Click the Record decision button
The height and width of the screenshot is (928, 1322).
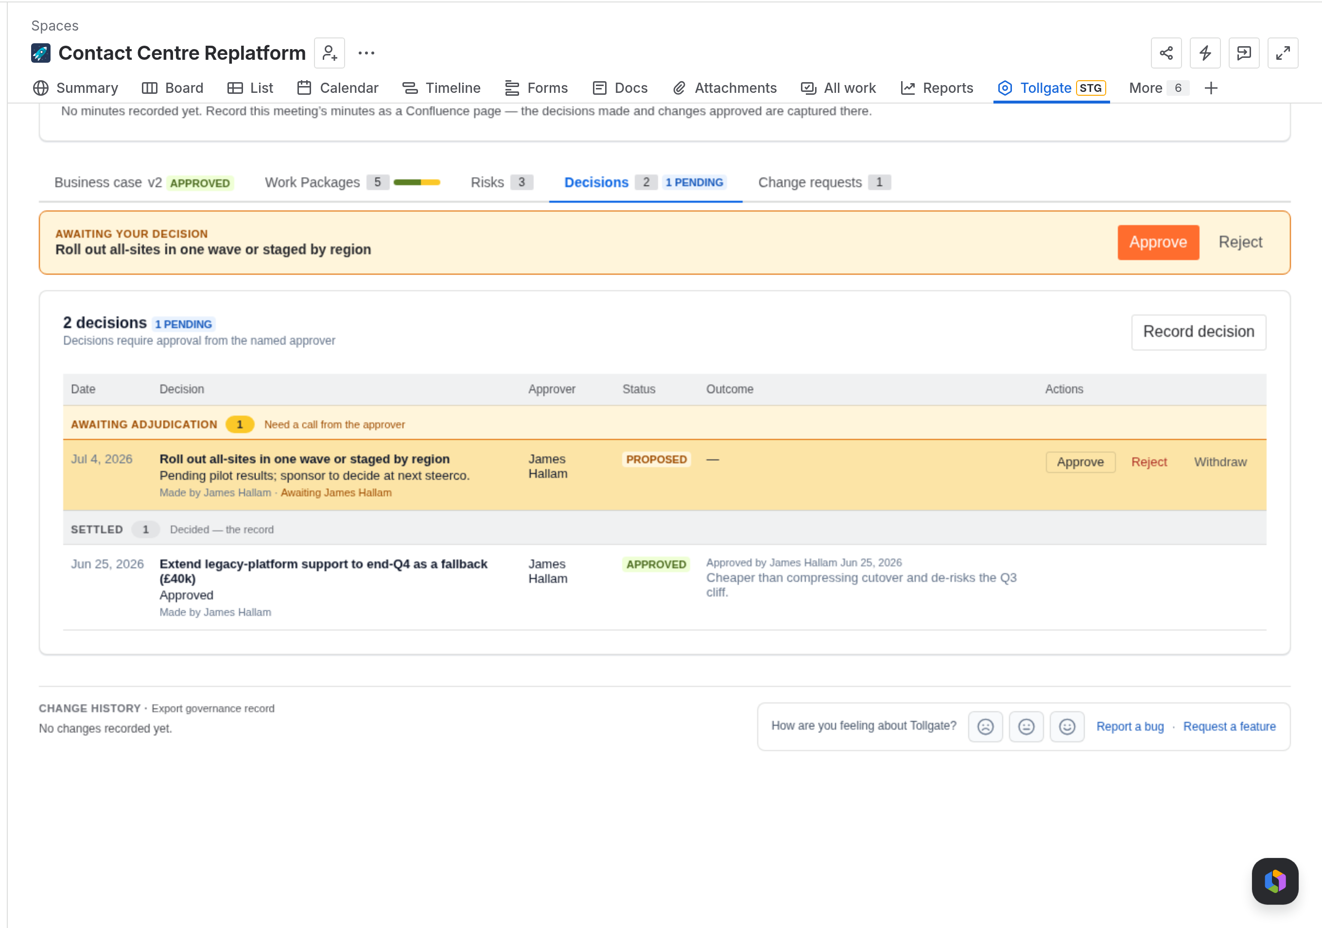(1198, 332)
